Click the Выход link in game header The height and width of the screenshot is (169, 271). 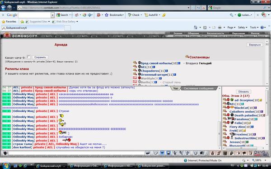255,33
